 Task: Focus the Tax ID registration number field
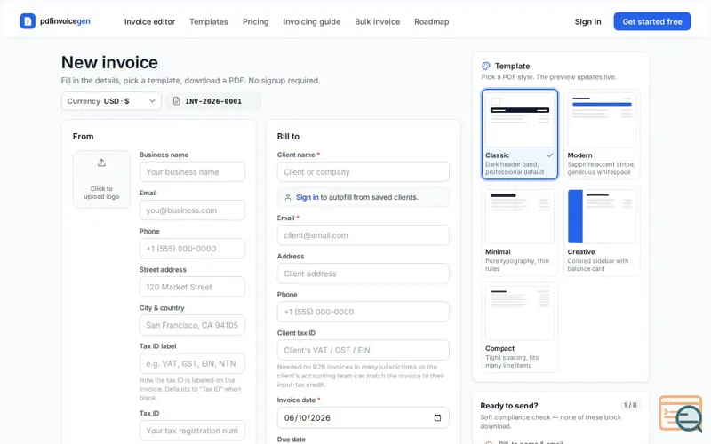pos(192,431)
